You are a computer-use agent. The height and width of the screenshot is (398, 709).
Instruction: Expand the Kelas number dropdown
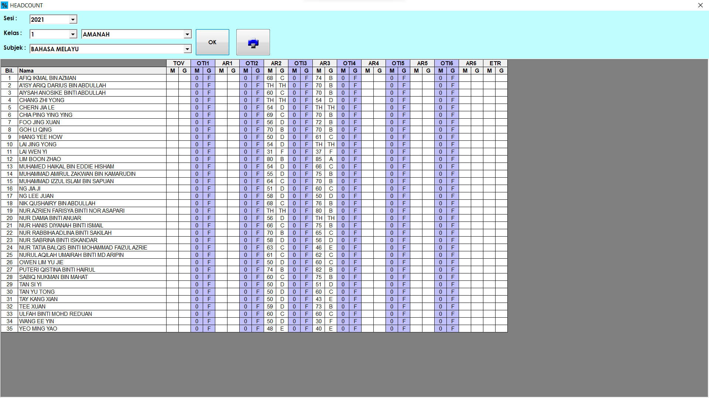73,34
